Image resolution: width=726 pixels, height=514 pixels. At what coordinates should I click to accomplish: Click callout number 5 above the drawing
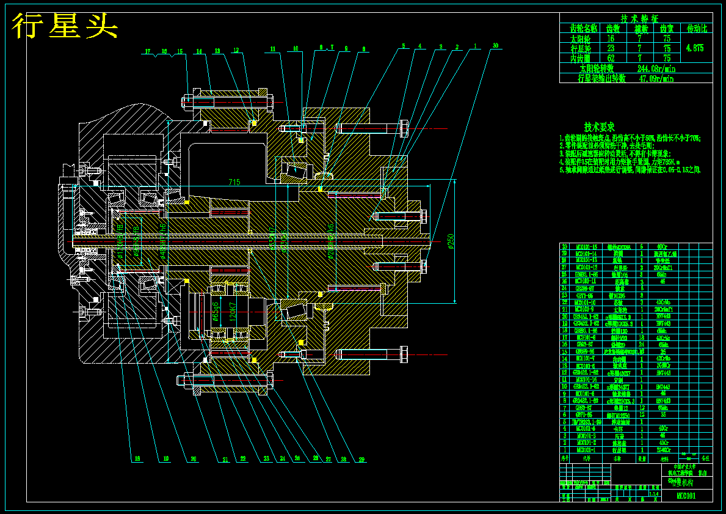coord(403,45)
